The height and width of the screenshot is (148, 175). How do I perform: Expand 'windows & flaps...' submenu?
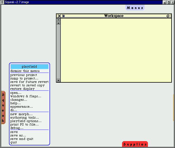coord(26,96)
